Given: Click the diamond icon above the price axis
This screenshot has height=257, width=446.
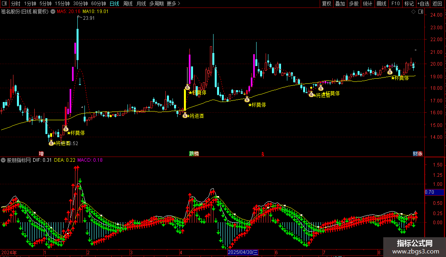Looking at the screenshot, I should coord(413,12).
